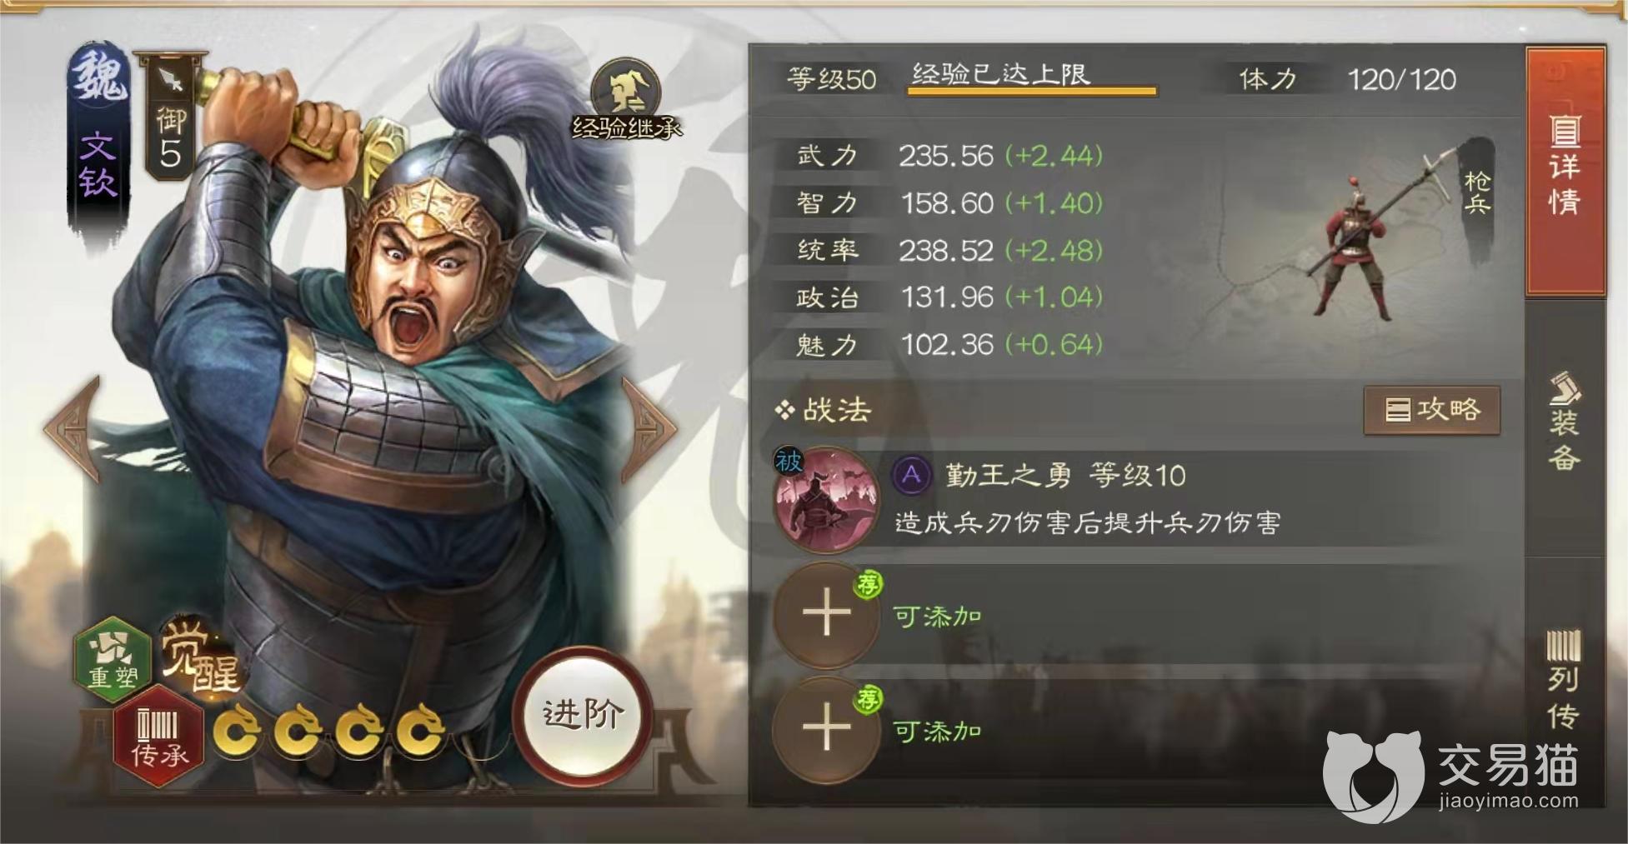Add a tactic in the third slot
Screen dimensions: 1628x844
826,730
